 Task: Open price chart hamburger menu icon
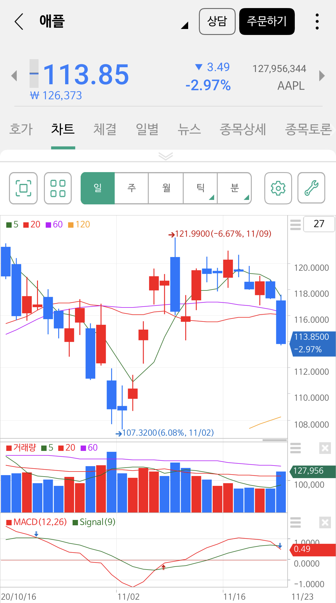(295, 225)
